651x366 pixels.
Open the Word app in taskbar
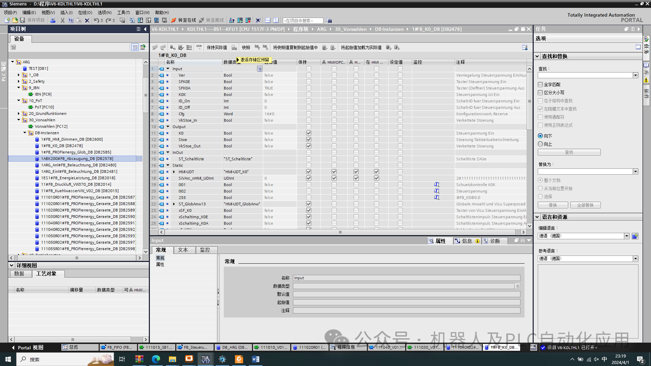point(255,359)
